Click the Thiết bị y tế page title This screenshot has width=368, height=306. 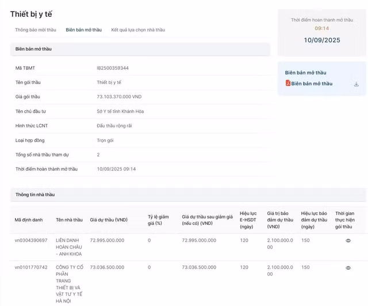coord(34,14)
